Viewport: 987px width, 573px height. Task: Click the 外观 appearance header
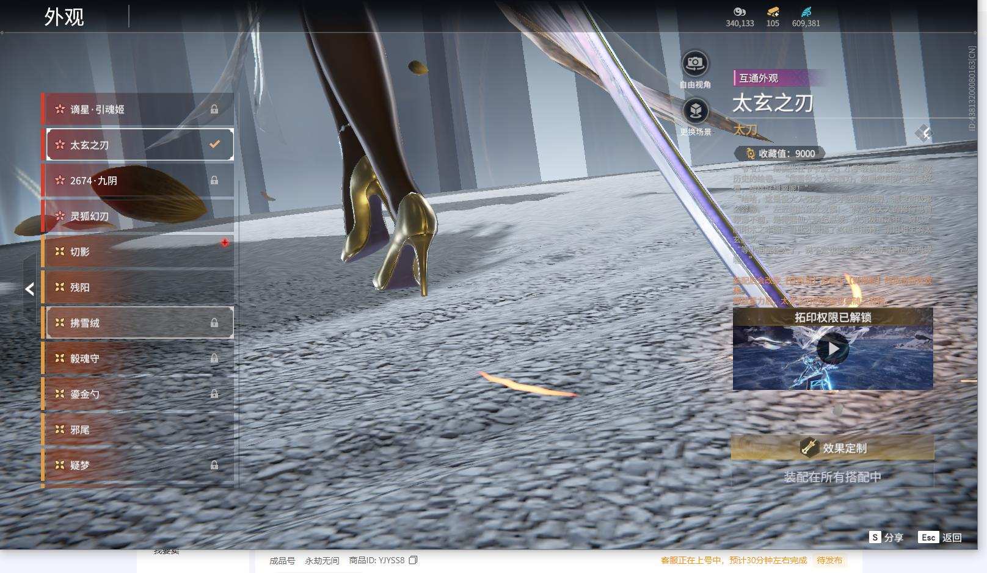point(64,16)
